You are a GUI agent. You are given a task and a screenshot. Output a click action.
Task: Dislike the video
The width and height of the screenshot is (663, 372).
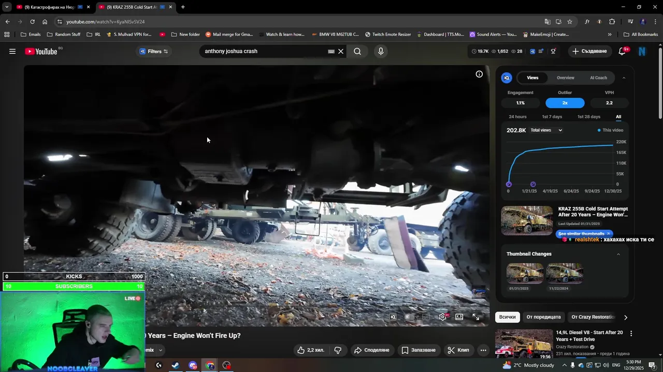click(338, 350)
